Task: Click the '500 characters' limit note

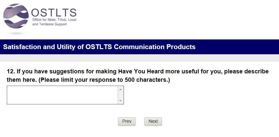Action: point(147,79)
